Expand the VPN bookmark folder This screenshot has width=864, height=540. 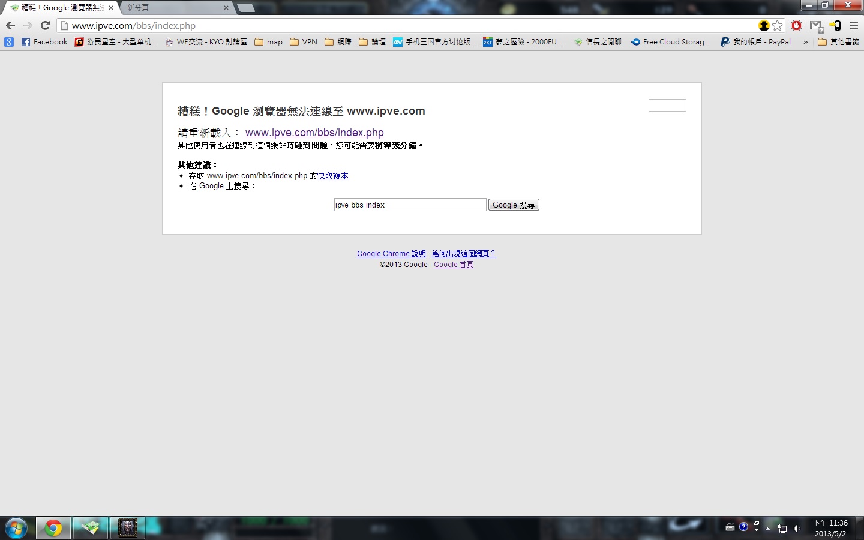click(304, 42)
